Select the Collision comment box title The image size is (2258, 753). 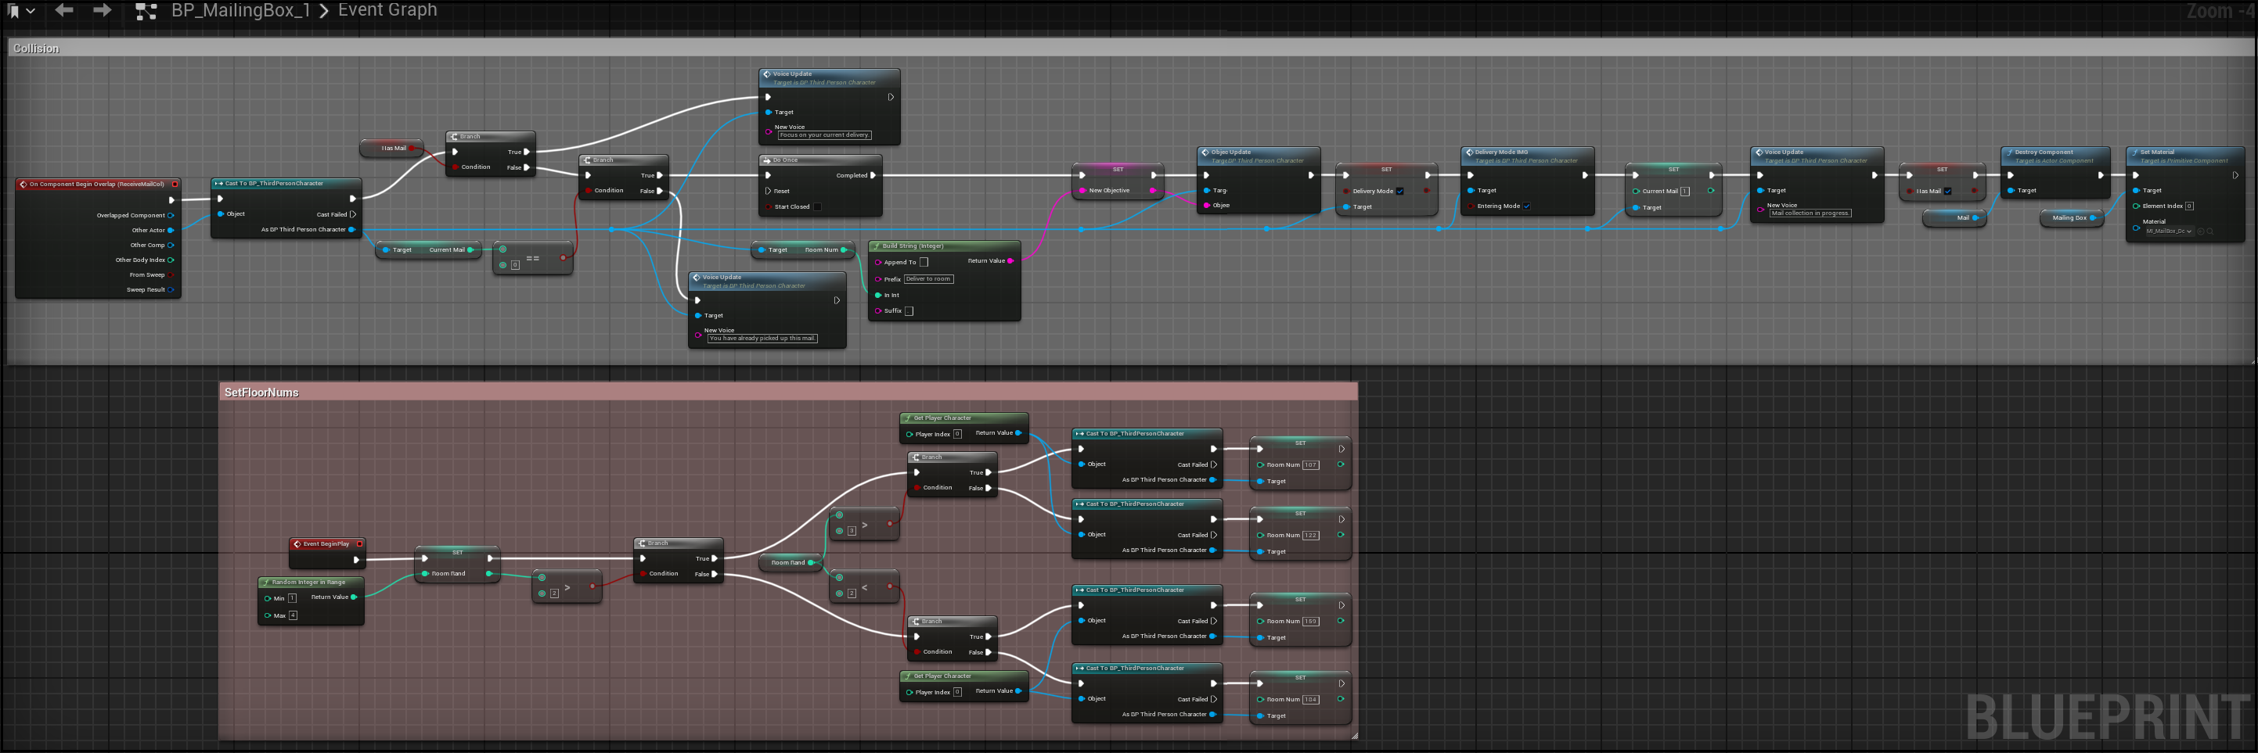pos(36,48)
